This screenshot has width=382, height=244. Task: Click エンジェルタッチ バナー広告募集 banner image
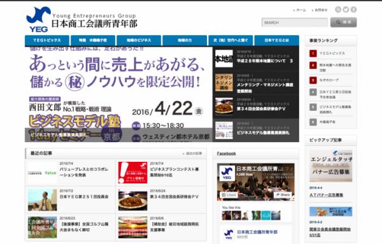[x=331, y=166]
